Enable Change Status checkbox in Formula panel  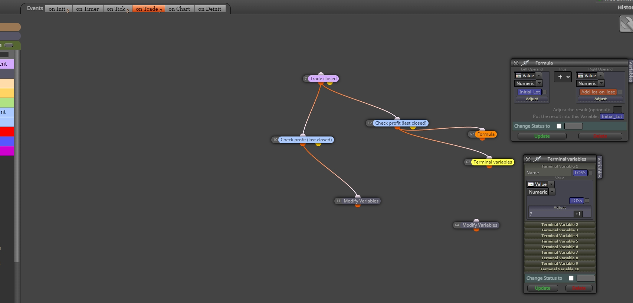pos(559,126)
